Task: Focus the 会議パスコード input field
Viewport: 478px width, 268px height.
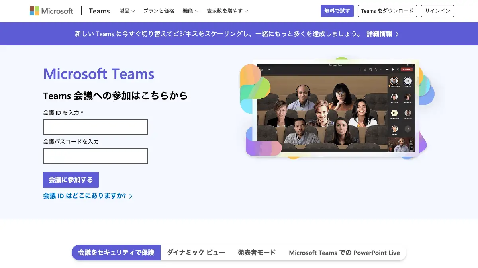Action: pos(96,156)
